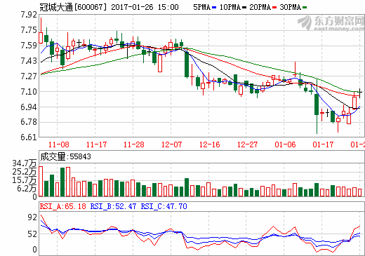Click the 成交量:55843 volume label
365x256 pixels.
(x=65, y=156)
